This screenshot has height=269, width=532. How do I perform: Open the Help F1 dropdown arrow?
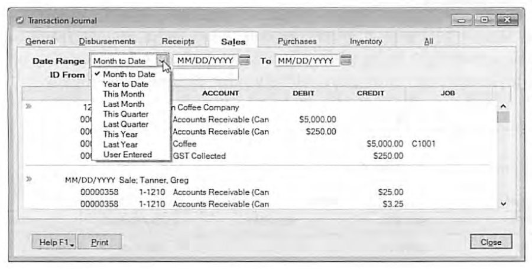pyautogui.click(x=72, y=244)
